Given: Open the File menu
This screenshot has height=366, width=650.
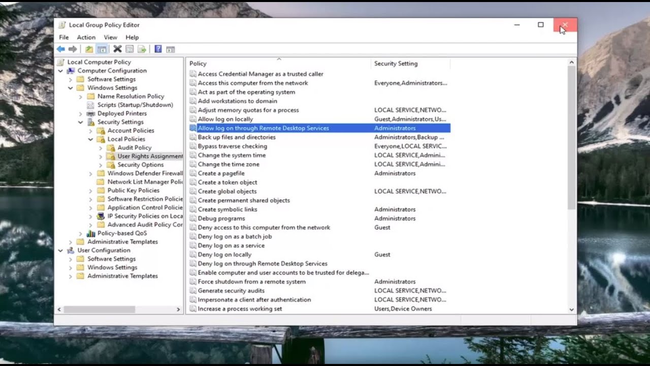Looking at the screenshot, I should point(63,37).
